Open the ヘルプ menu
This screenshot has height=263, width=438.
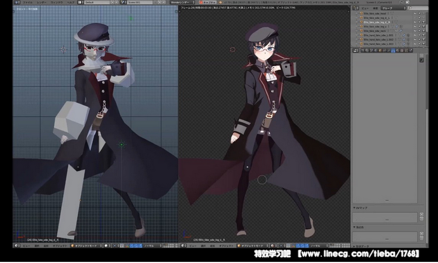click(x=71, y=2)
